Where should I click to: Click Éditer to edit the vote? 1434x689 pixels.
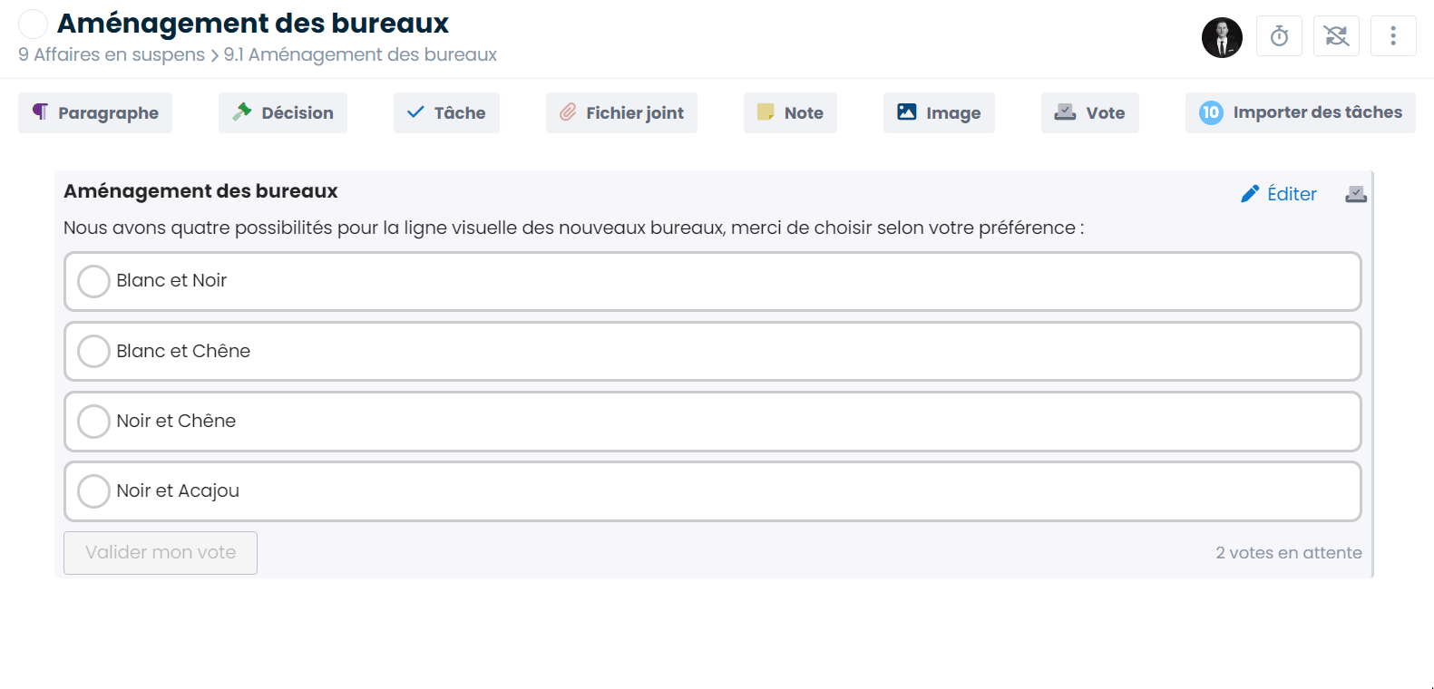click(x=1279, y=194)
